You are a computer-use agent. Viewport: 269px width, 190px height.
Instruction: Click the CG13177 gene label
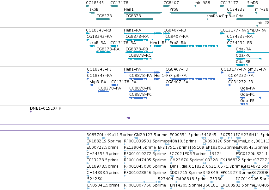[x=229, y=3]
